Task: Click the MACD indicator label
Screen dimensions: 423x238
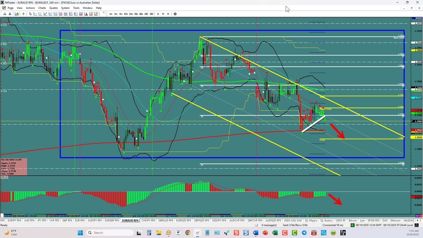Action: pos(4,177)
